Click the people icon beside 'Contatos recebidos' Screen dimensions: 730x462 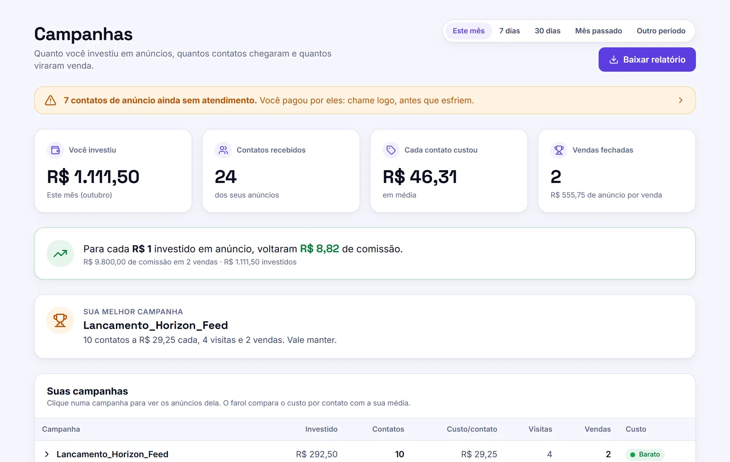pos(223,150)
